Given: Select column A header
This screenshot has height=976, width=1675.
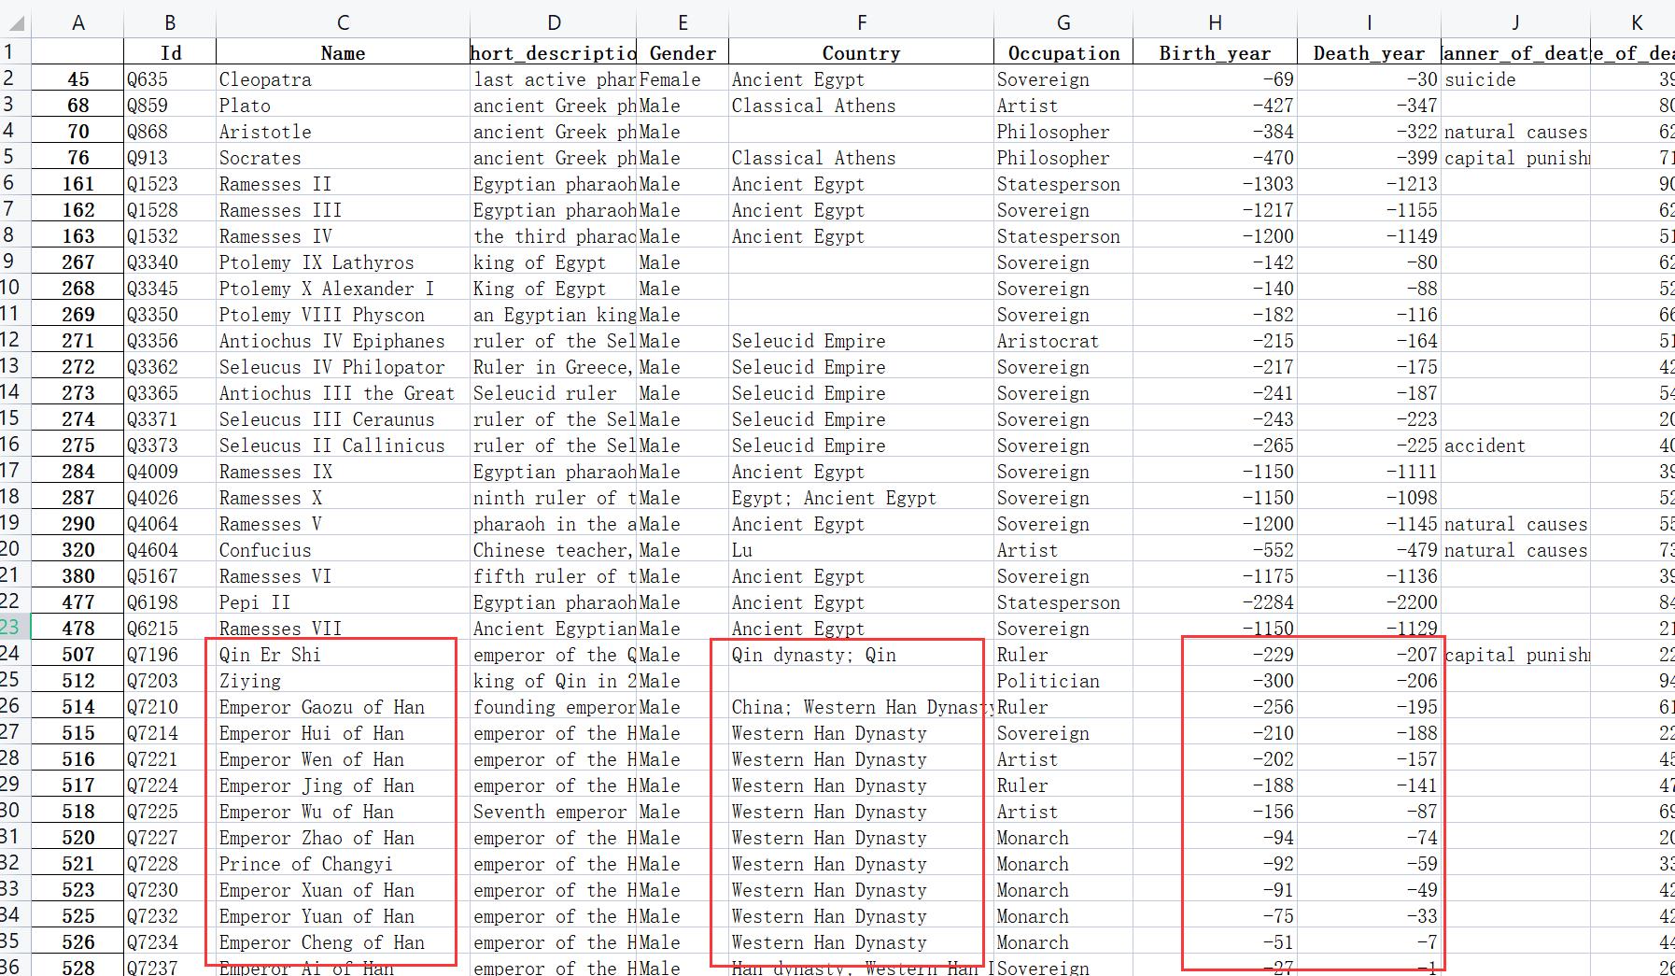Looking at the screenshot, I should tap(77, 22).
